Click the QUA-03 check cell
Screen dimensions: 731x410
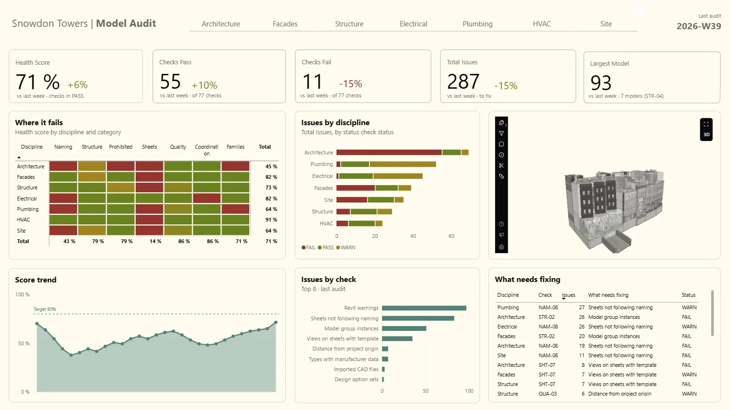click(x=547, y=394)
